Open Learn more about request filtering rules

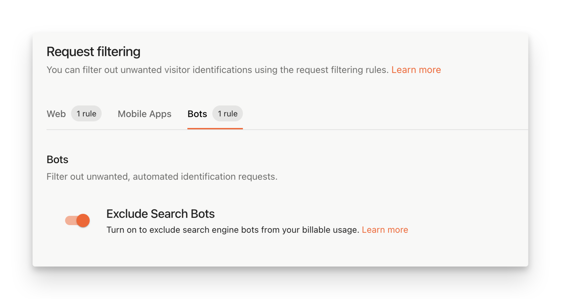click(x=416, y=70)
